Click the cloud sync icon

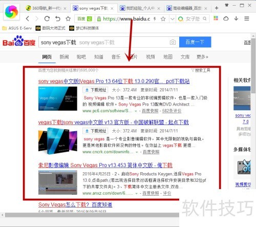226,18
